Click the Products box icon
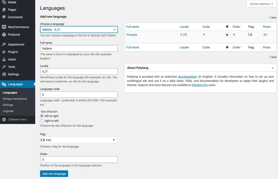The width and height of the screenshot is (278, 179). pos(4,34)
